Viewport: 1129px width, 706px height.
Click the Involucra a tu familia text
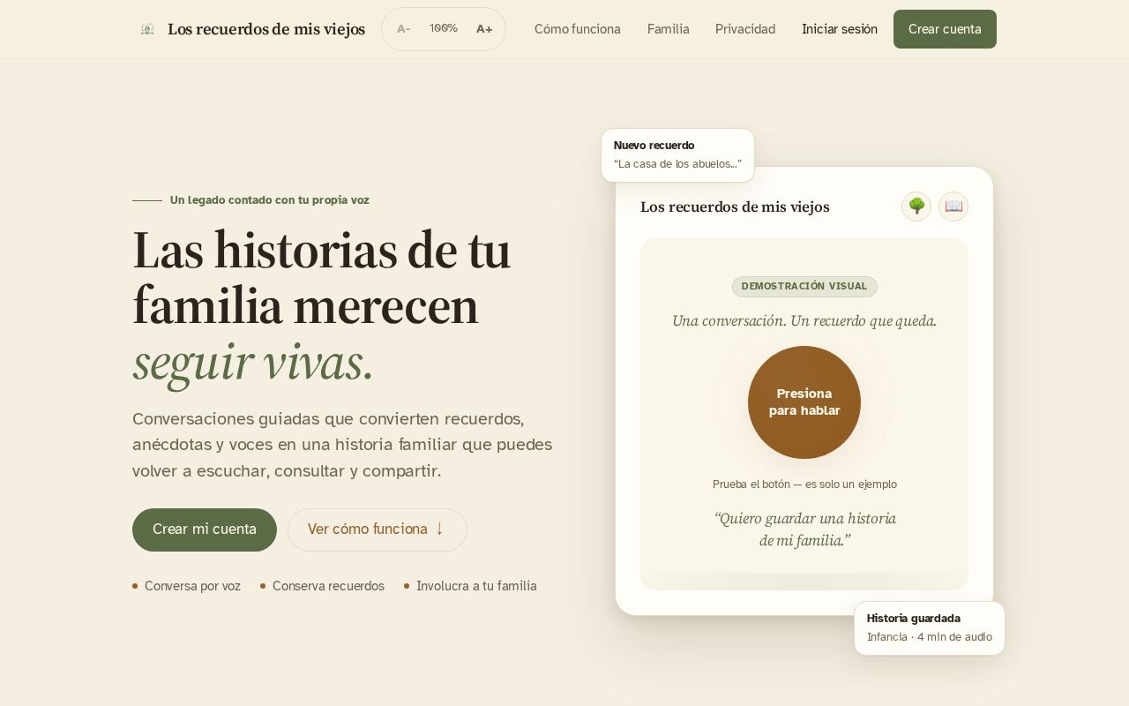pos(476,586)
